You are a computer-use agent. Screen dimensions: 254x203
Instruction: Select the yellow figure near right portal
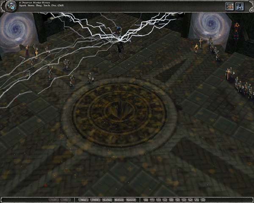(196, 48)
